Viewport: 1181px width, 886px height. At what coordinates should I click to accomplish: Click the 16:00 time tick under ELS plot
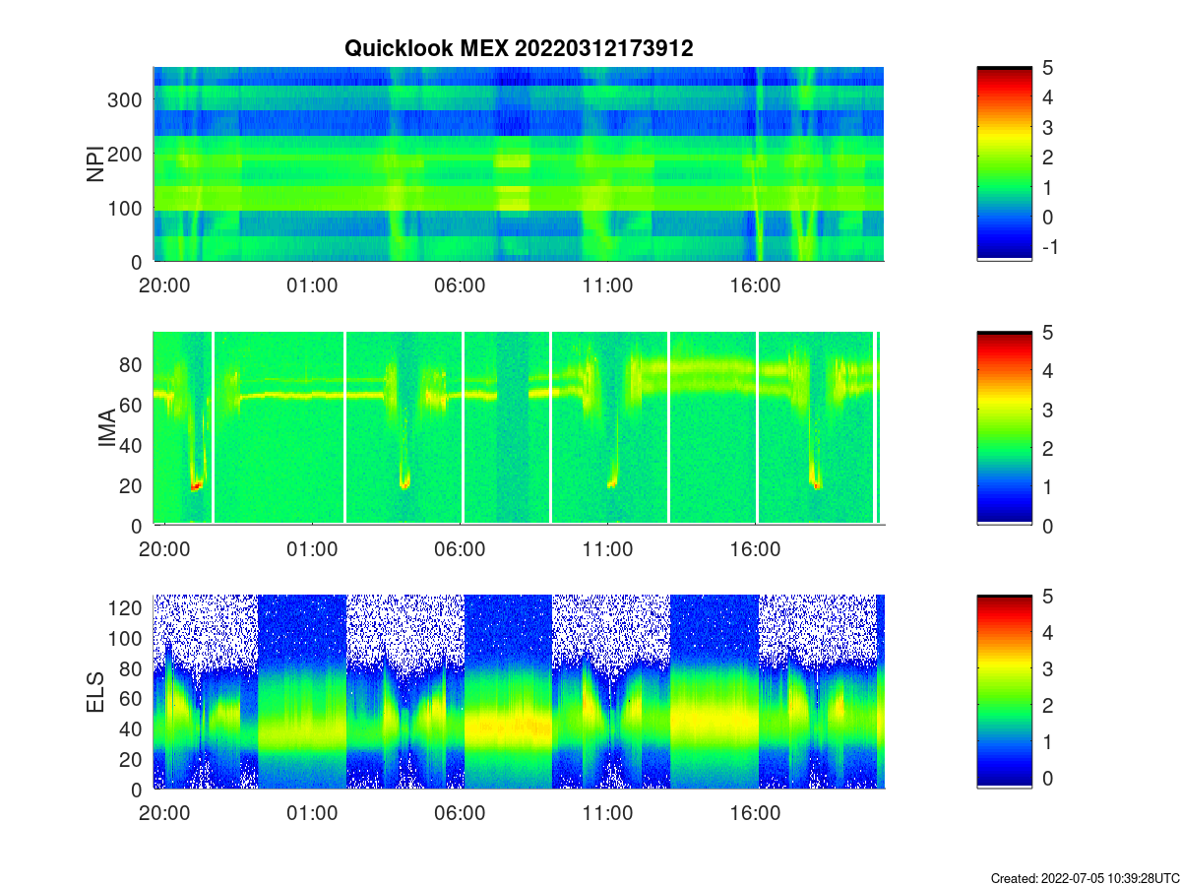point(755,813)
